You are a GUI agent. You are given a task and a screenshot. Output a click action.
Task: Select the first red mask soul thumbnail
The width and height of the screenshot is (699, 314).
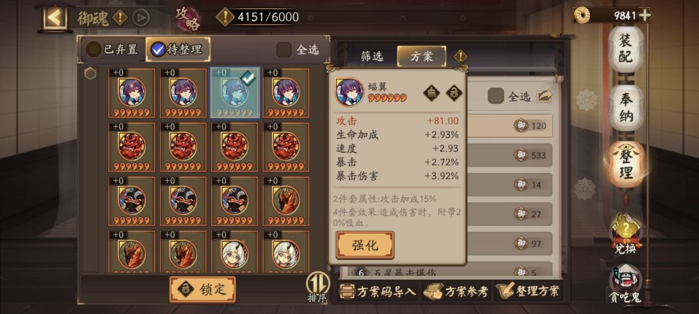pyautogui.click(x=132, y=147)
